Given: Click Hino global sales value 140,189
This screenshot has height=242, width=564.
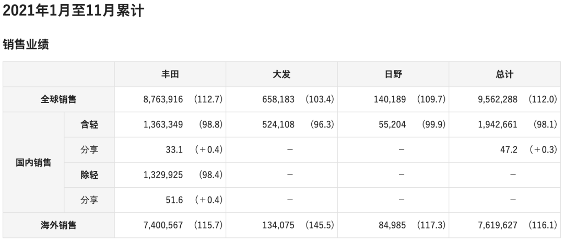Looking at the screenshot, I should [x=390, y=99].
